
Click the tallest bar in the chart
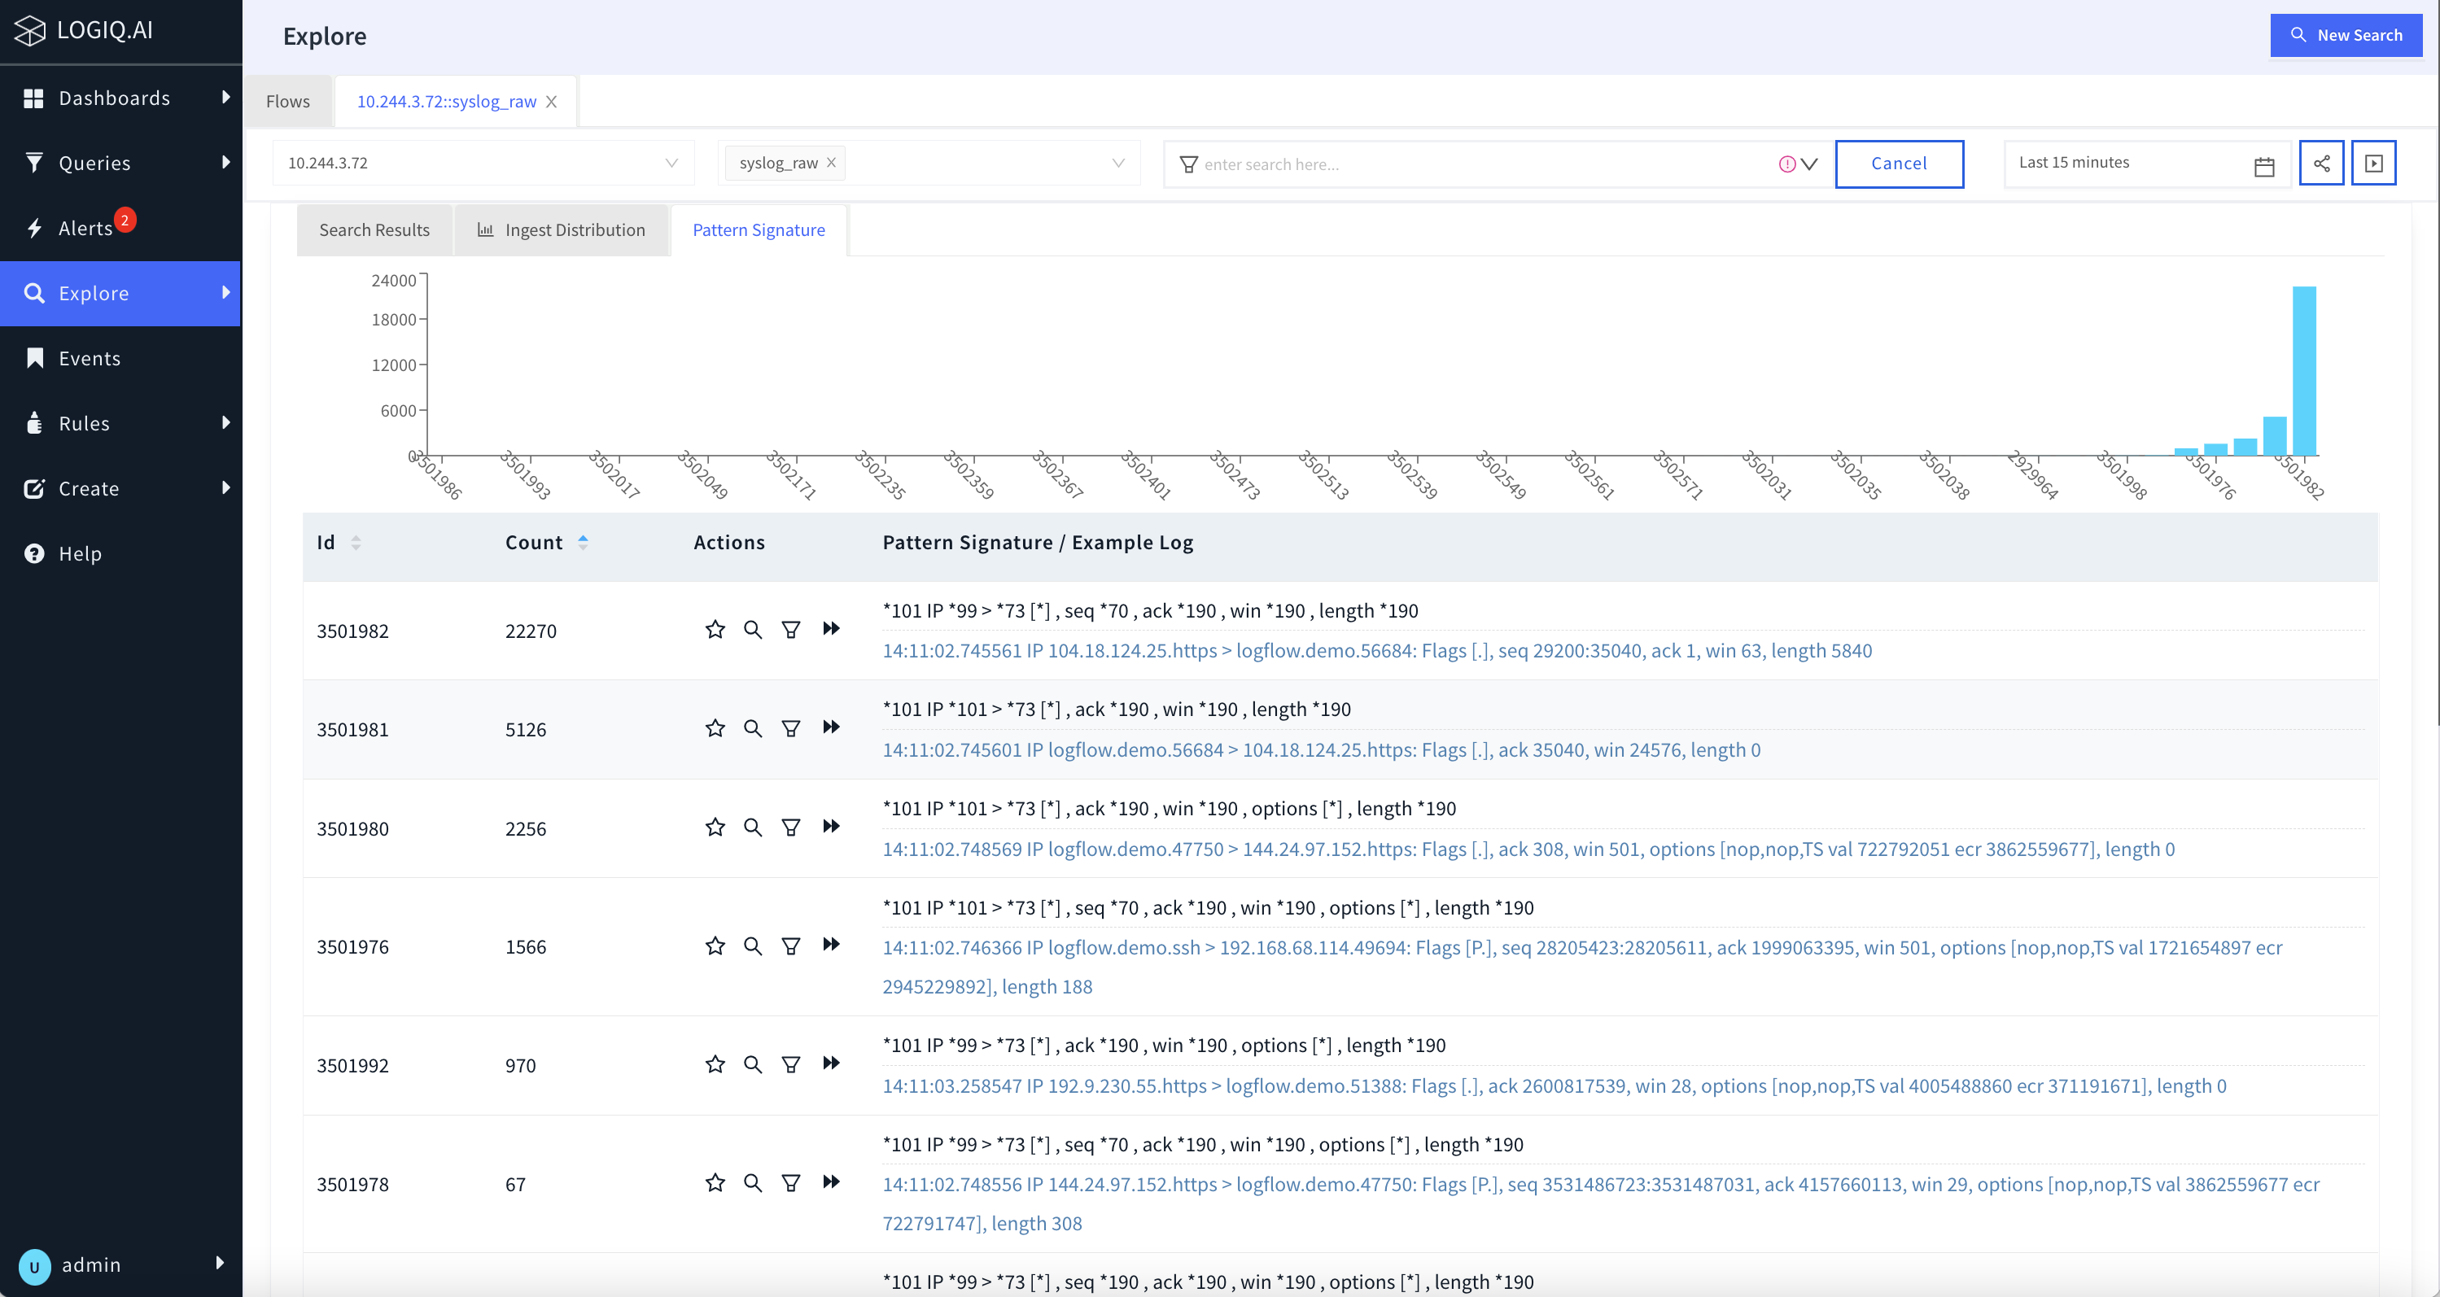tap(2303, 371)
